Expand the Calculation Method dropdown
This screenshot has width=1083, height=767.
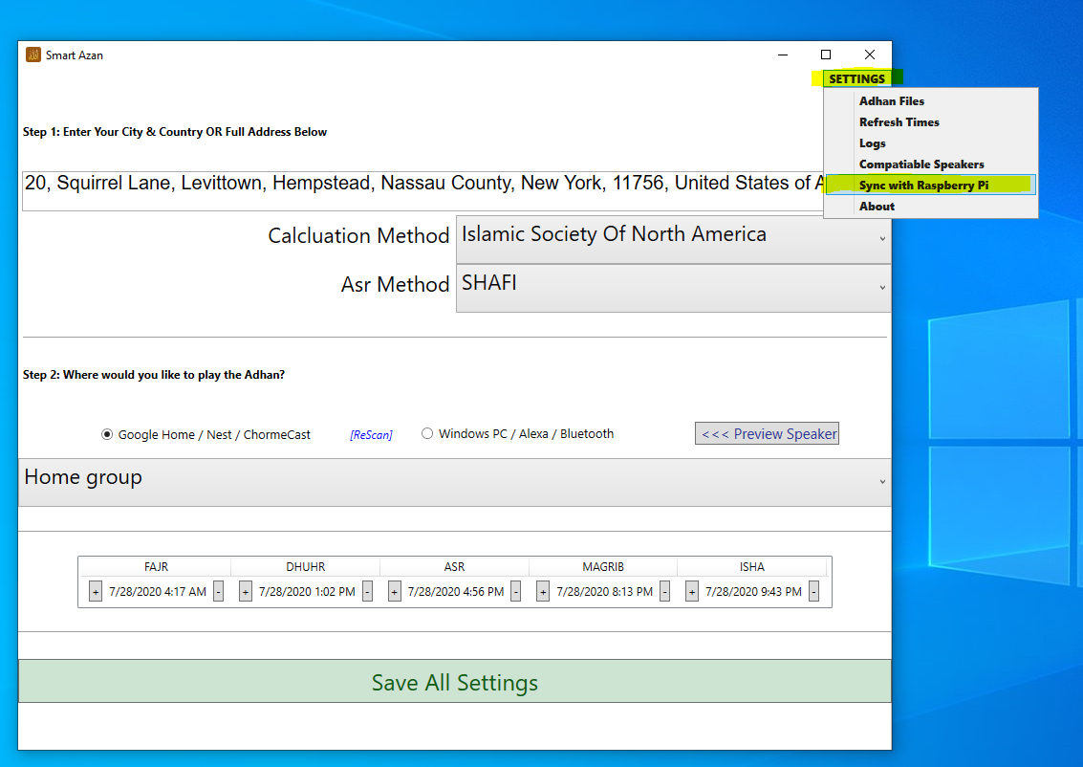coord(674,239)
